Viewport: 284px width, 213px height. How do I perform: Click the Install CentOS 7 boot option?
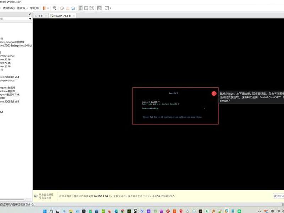(x=151, y=102)
